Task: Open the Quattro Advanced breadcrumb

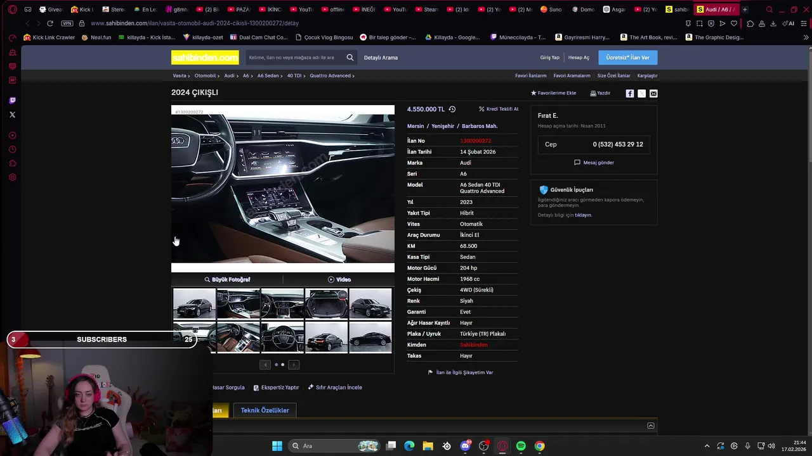Action: pos(330,76)
